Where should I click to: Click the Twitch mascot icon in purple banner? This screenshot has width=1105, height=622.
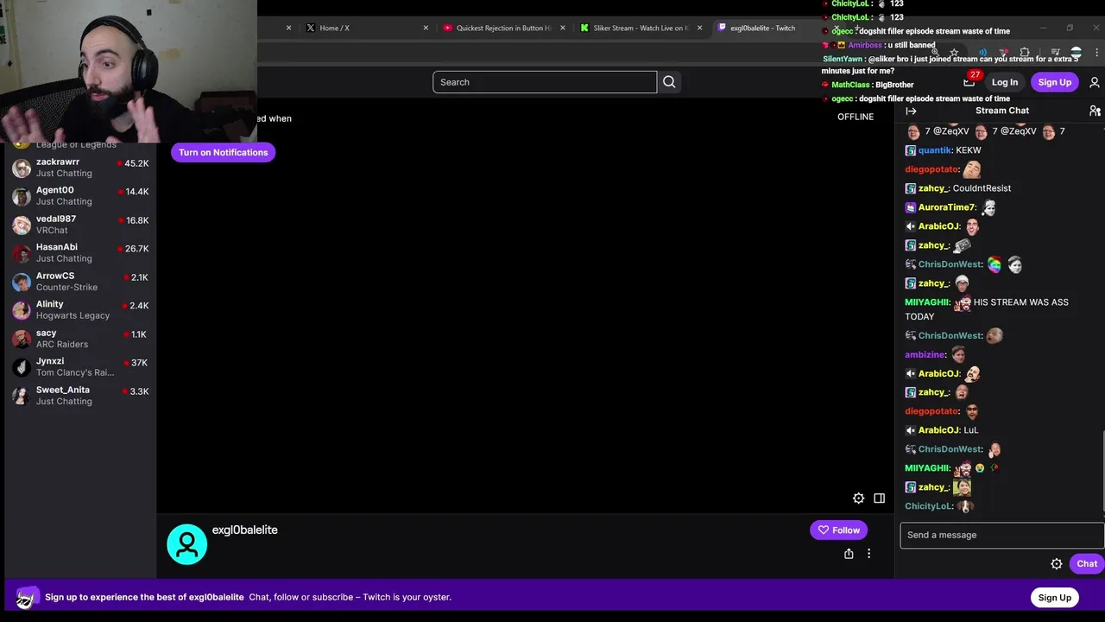point(26,597)
